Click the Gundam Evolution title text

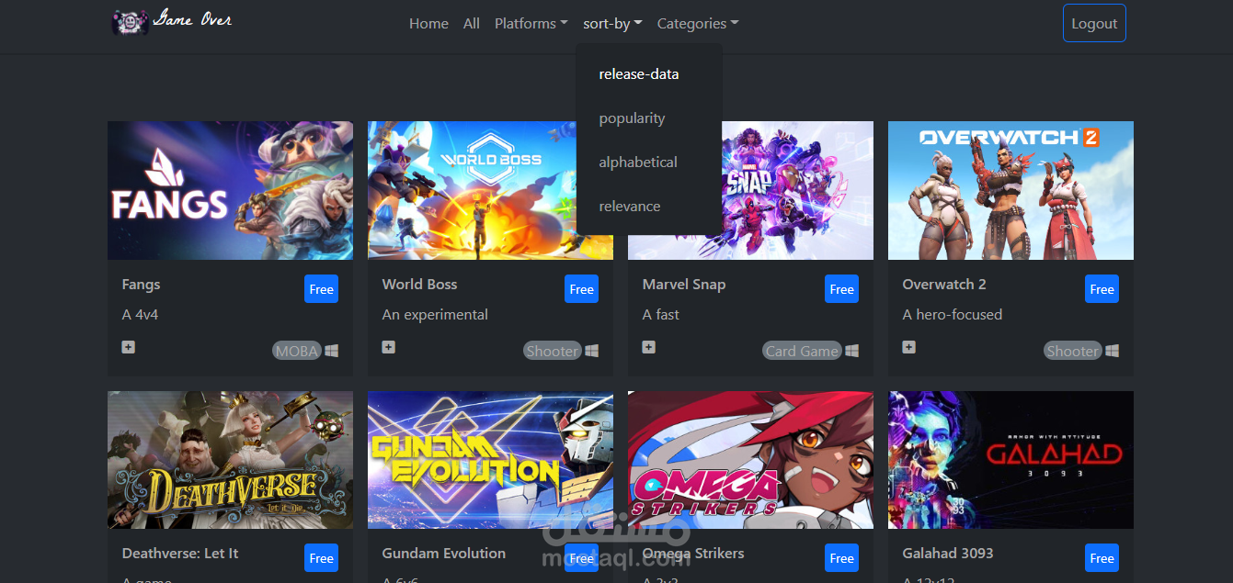(x=444, y=554)
